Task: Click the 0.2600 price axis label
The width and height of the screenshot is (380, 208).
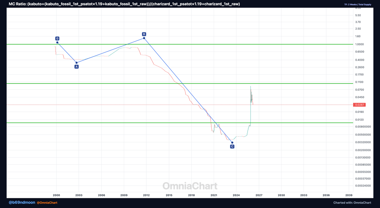Action: 360,67
